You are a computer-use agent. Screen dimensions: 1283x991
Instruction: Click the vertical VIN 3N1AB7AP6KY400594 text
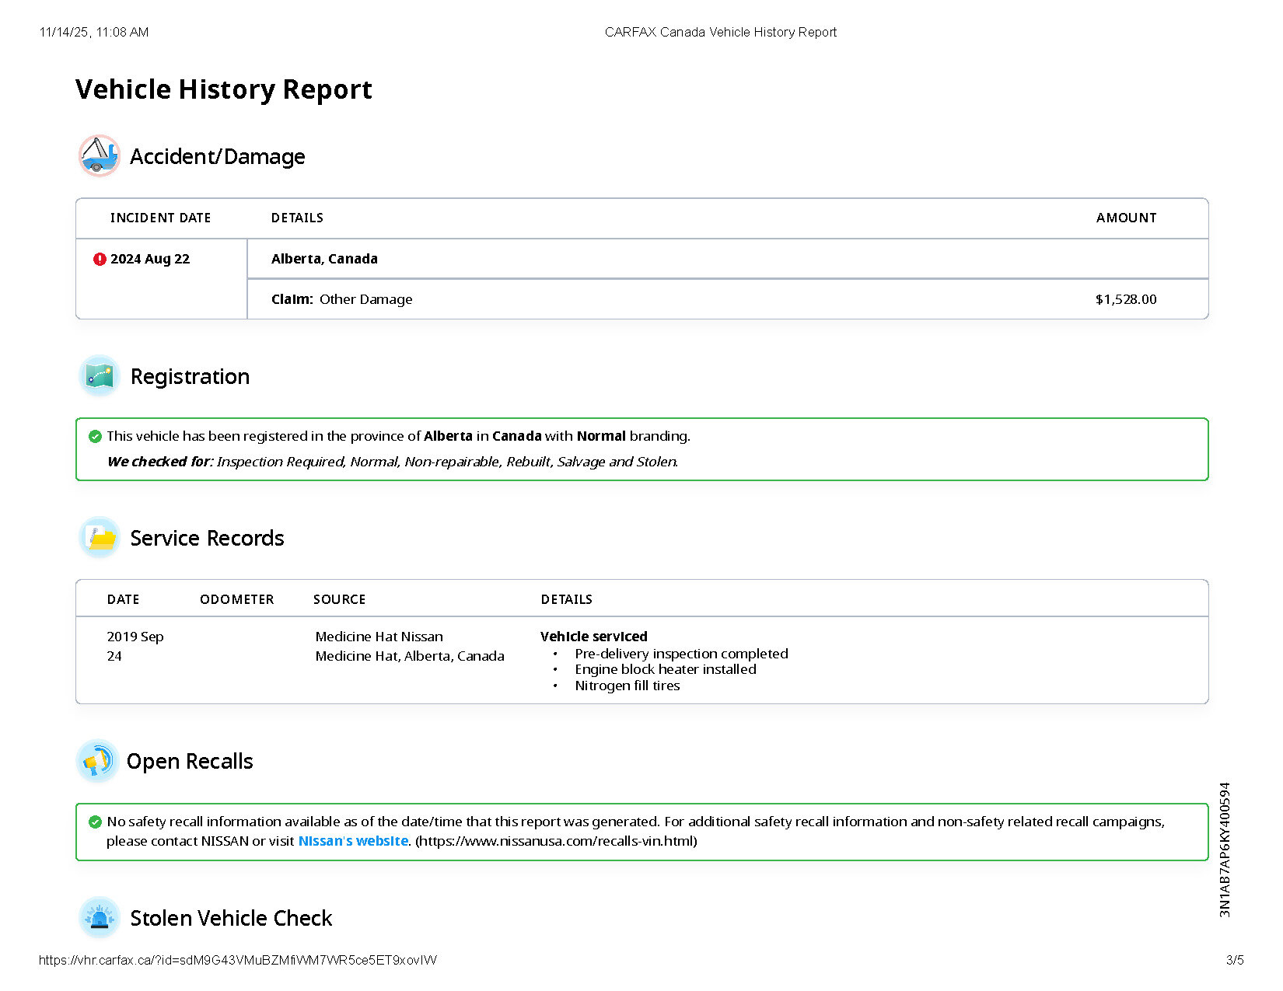pyautogui.click(x=1225, y=850)
